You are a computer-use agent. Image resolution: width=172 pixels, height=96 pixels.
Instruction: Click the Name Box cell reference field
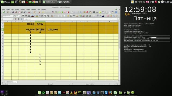6,19
